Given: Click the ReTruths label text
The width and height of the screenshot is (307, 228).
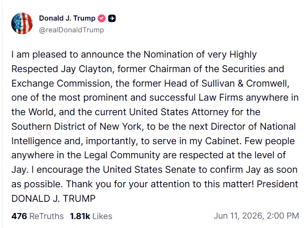Looking at the screenshot, I should pyautogui.click(x=46, y=216).
